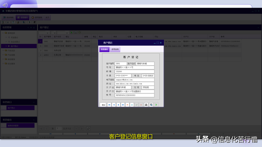Open 使用指南 tab in main menu bar

pos(37,18)
